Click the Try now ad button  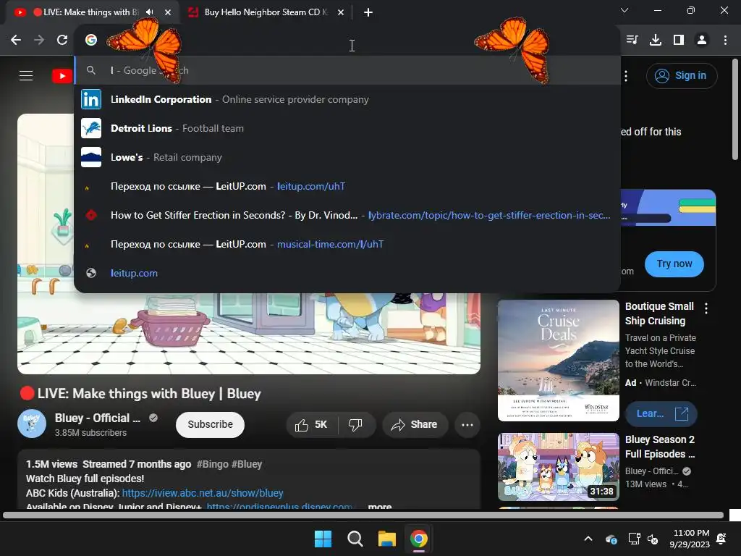coord(674,264)
